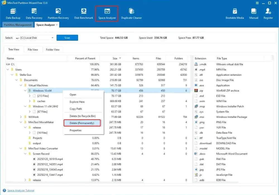Choose Delete (Permanently)
Image resolution: width=279 pixels, height=195 pixels.
(82, 123)
